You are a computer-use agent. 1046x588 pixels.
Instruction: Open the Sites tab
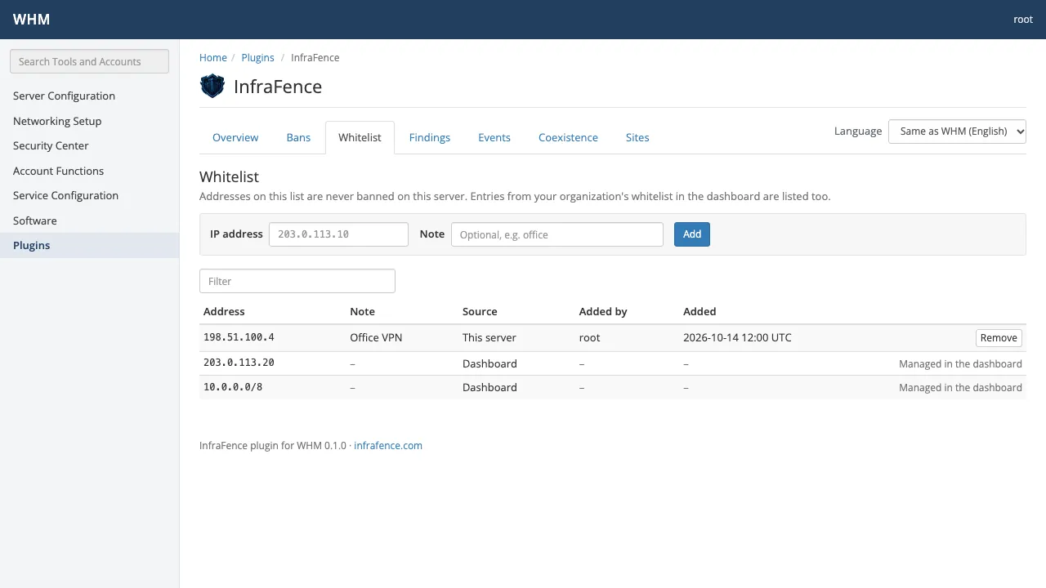pos(637,137)
